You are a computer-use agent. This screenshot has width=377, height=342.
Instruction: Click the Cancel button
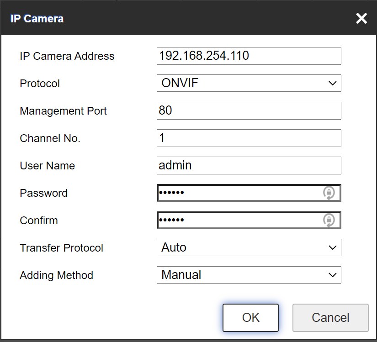click(330, 318)
